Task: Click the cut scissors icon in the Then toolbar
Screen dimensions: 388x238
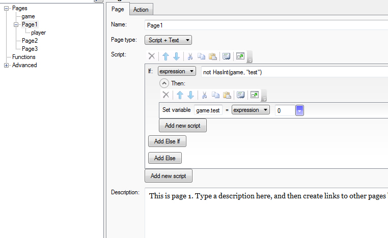Action: point(204,95)
